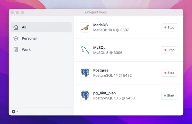Click the house icon beside All
This screenshot has height=124, width=192.
coord(16,27)
